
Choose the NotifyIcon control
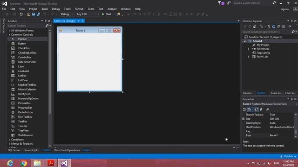(x=24, y=94)
